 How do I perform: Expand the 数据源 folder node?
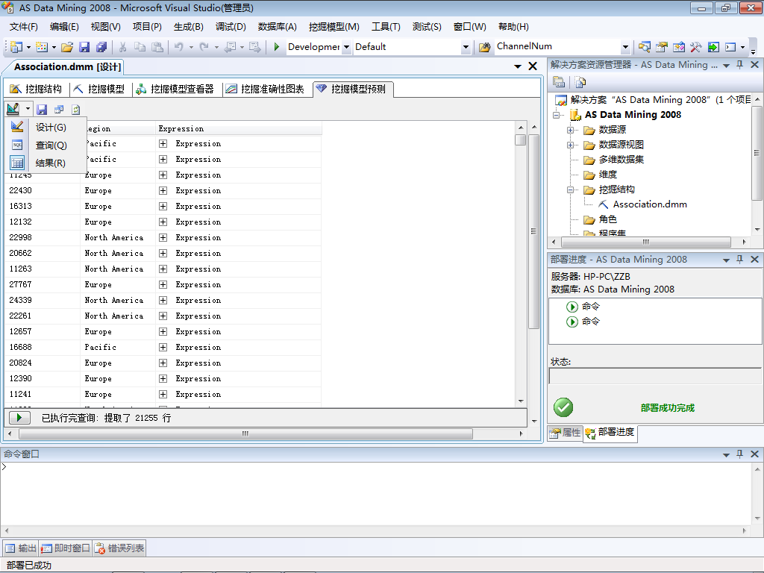pyautogui.click(x=570, y=130)
